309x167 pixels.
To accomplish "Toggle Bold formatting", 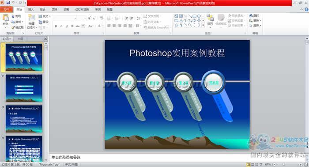I will coord(56,26).
